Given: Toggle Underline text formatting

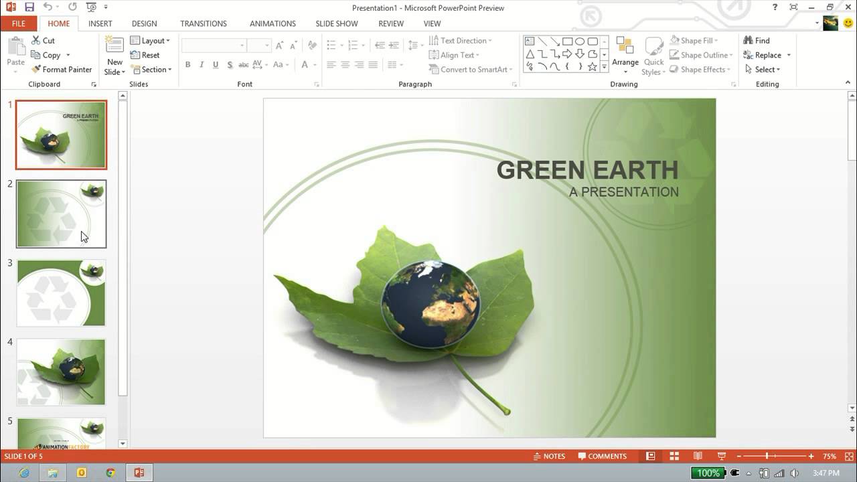Looking at the screenshot, I should tap(216, 65).
